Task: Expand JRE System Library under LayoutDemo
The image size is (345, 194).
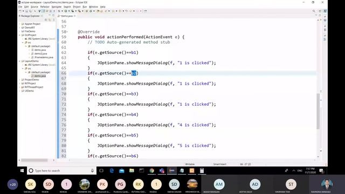Action: click(x=23, y=65)
